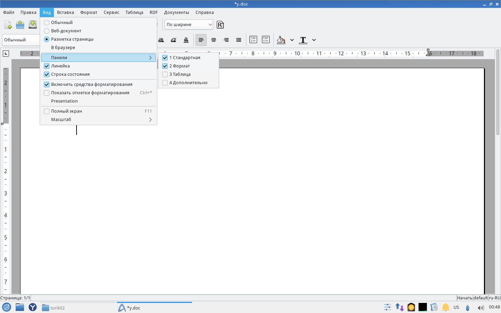
Task: Click the font color T icon
Action: click(x=303, y=40)
